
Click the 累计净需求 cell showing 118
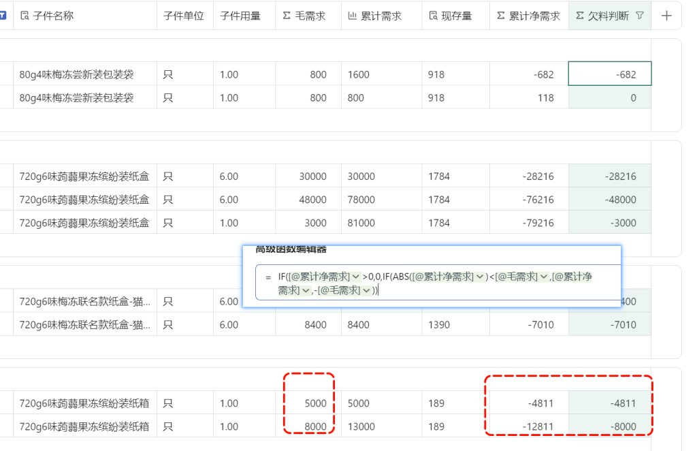coord(529,97)
